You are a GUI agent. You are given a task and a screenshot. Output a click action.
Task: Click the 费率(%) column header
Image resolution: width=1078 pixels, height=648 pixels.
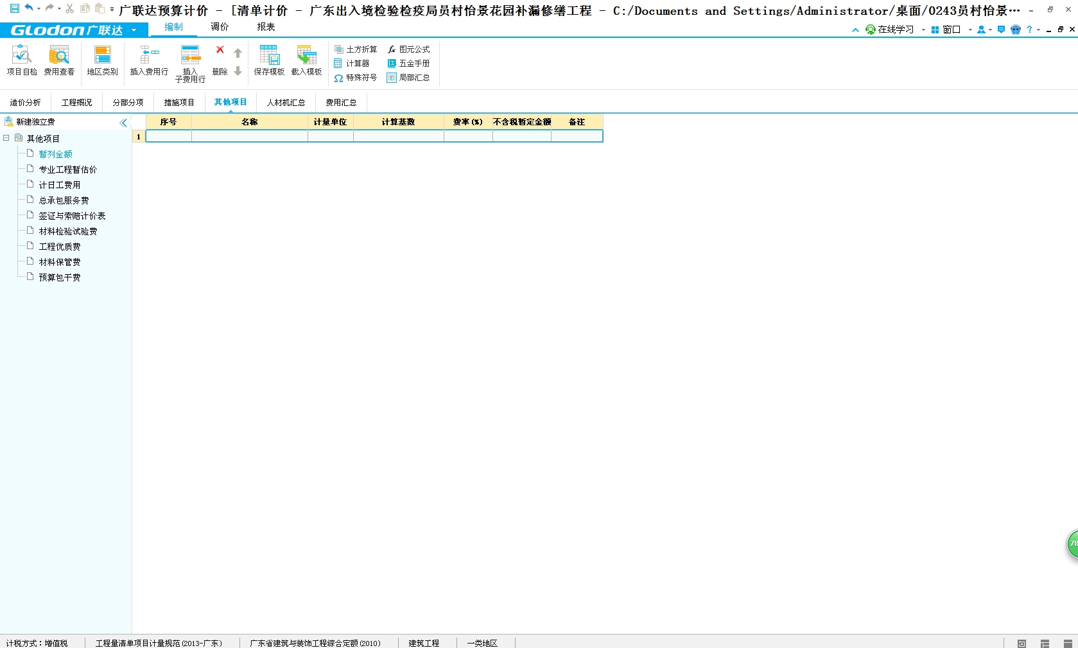tap(468, 122)
